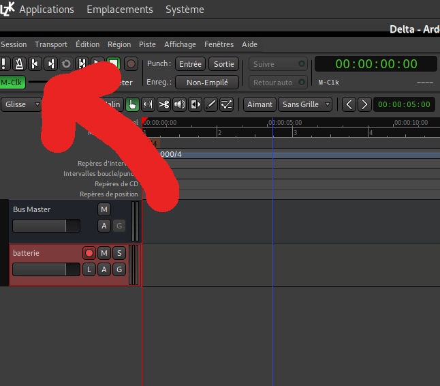Screen dimensions: 440x386
Task: Toggle Punch Sortie button
Action: click(x=223, y=64)
